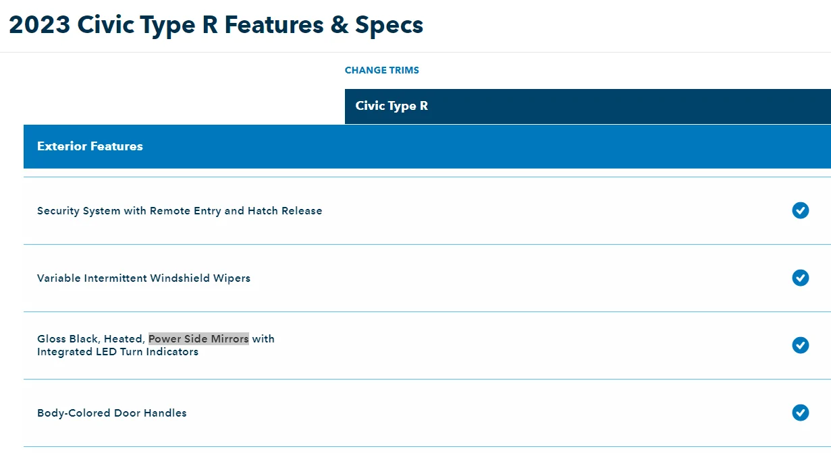The image size is (831, 453).
Task: Open the CHANGE TRIMS selector
Action: [381, 70]
